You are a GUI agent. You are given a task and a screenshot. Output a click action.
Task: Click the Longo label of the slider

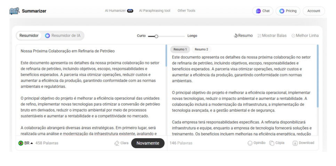pos(192,36)
